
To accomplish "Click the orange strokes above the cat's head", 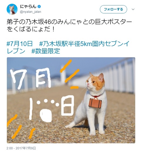I will (70, 74).
